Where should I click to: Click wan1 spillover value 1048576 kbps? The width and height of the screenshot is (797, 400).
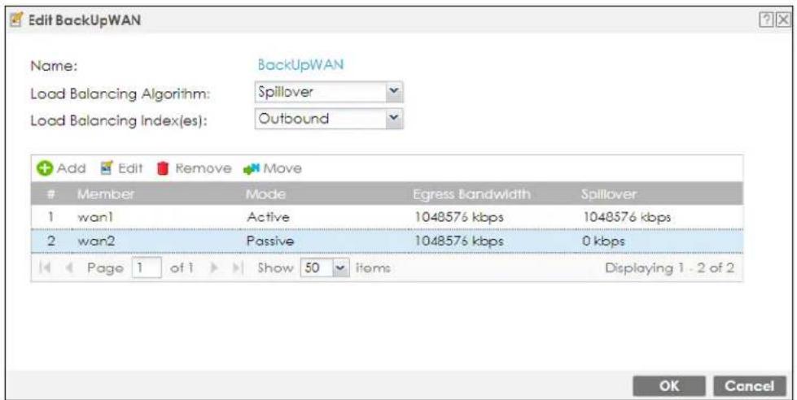(x=627, y=217)
